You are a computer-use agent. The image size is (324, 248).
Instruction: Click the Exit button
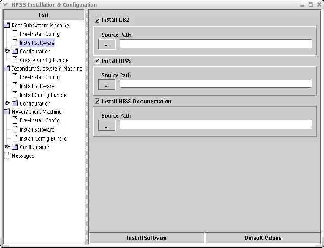click(44, 15)
